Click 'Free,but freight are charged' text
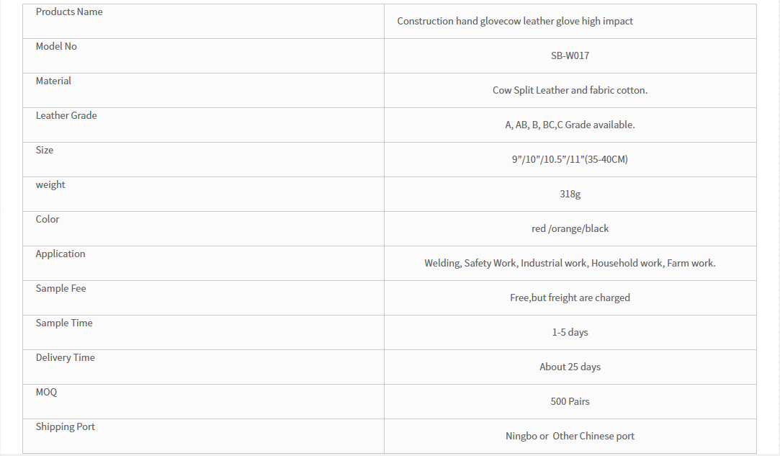Image resolution: width=780 pixels, height=456 pixels. coord(570,298)
